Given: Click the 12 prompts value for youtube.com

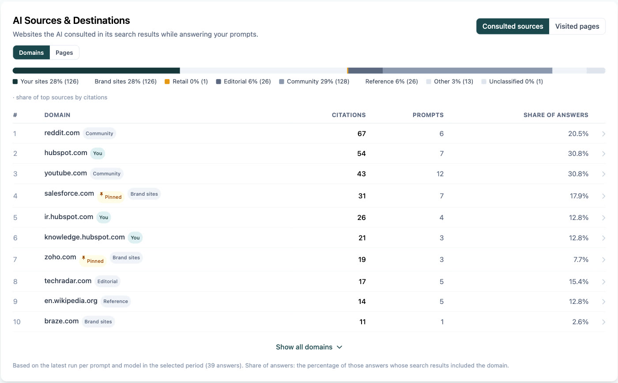Looking at the screenshot, I should pyautogui.click(x=440, y=174).
